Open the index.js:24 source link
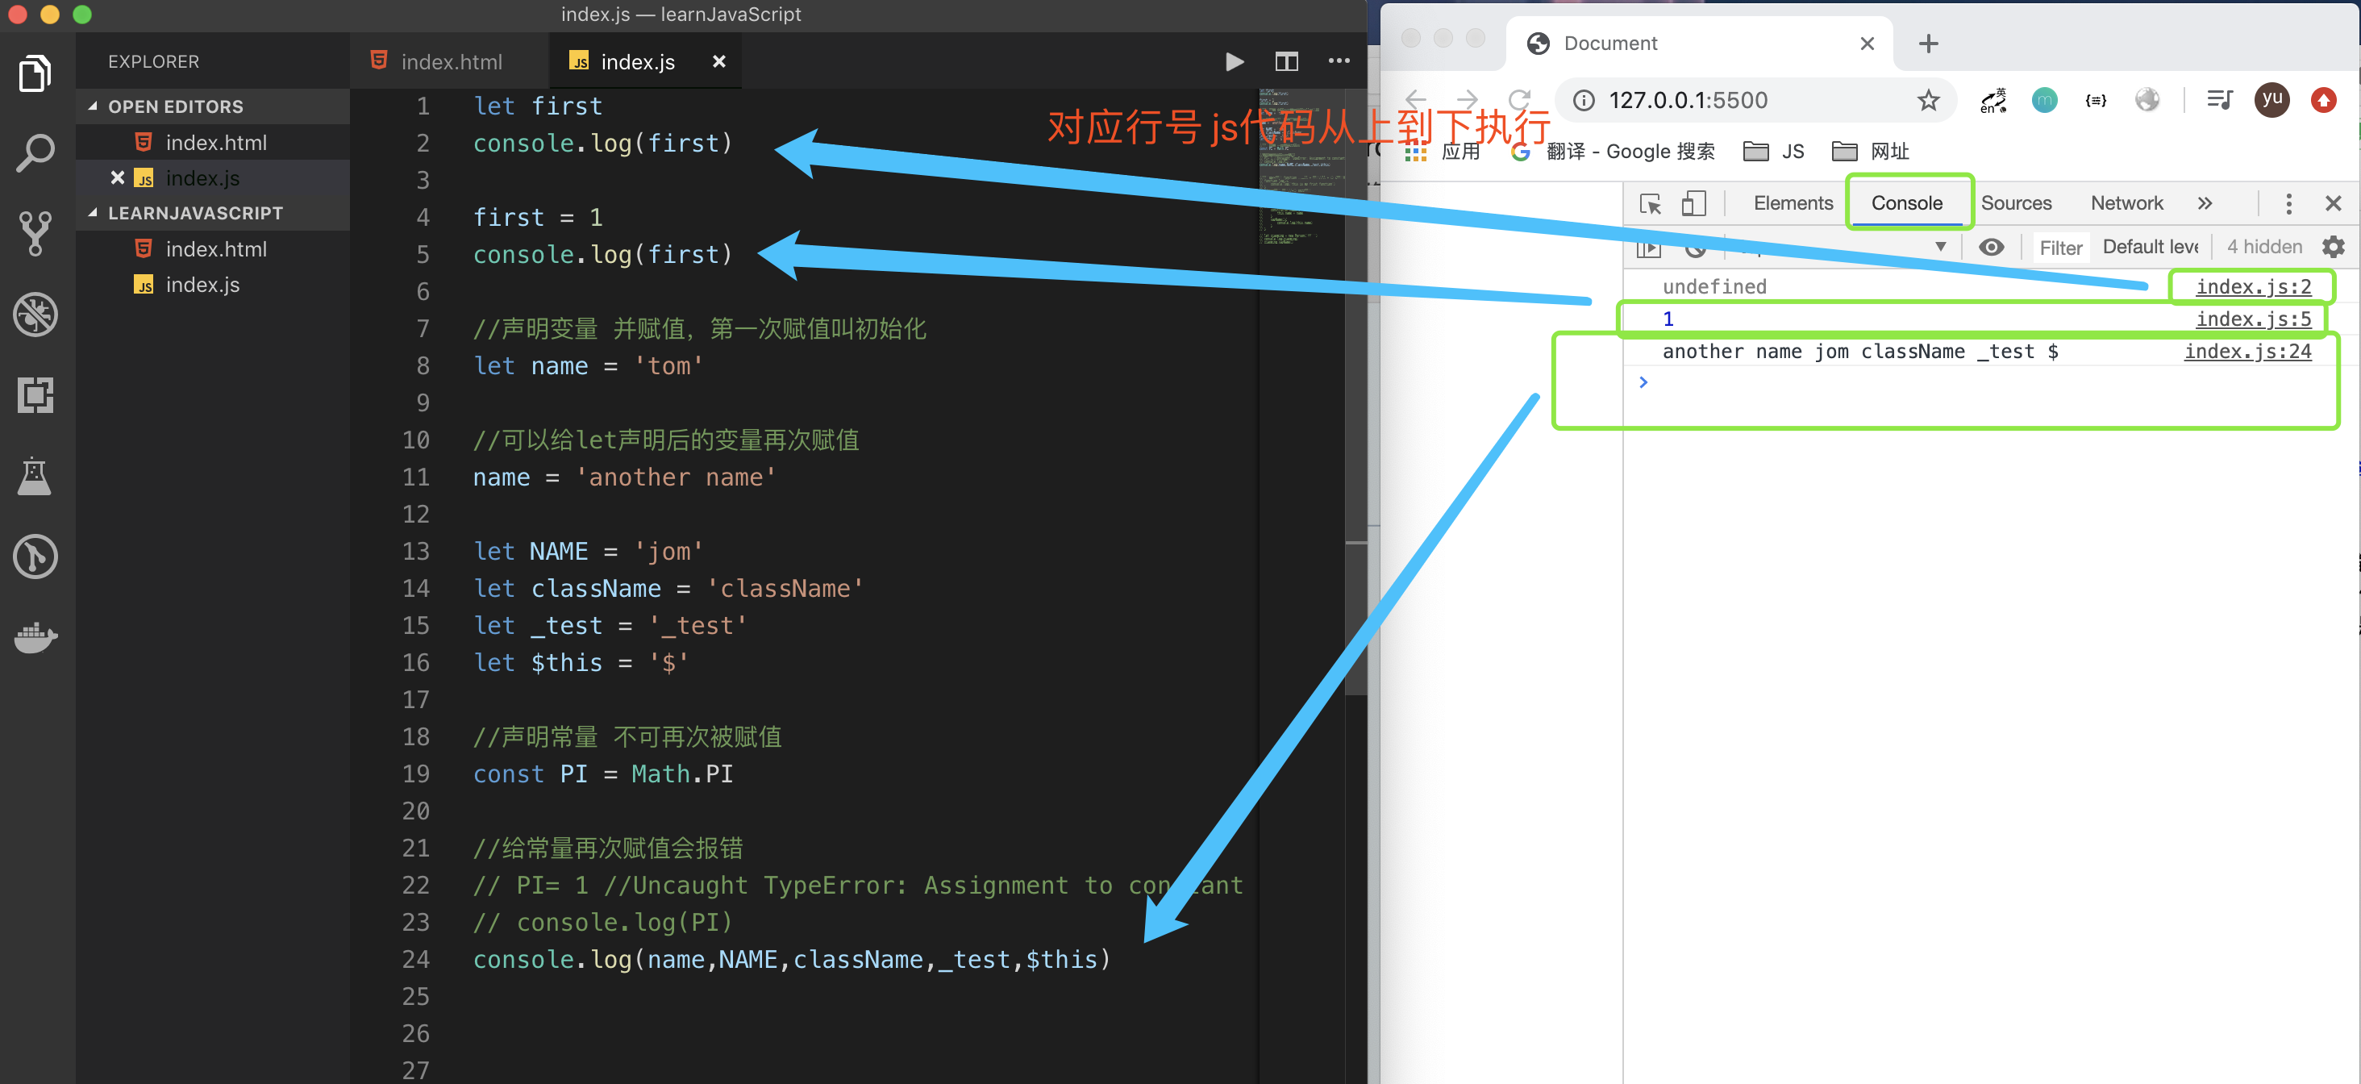This screenshot has width=2361, height=1084. pos(2246,351)
